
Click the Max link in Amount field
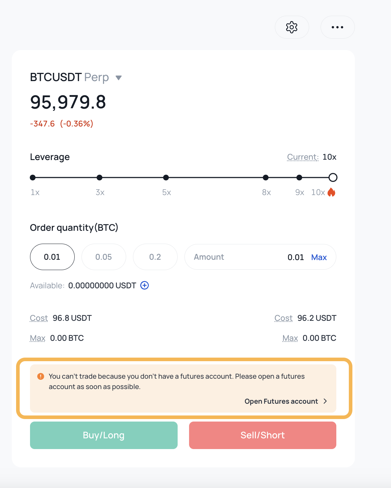[319, 257]
